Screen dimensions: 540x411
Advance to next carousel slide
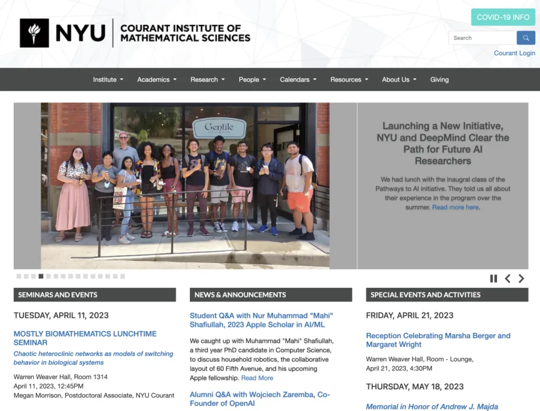tap(521, 279)
